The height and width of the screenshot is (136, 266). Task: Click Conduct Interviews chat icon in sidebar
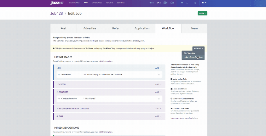pyautogui.click(x=171, y=108)
